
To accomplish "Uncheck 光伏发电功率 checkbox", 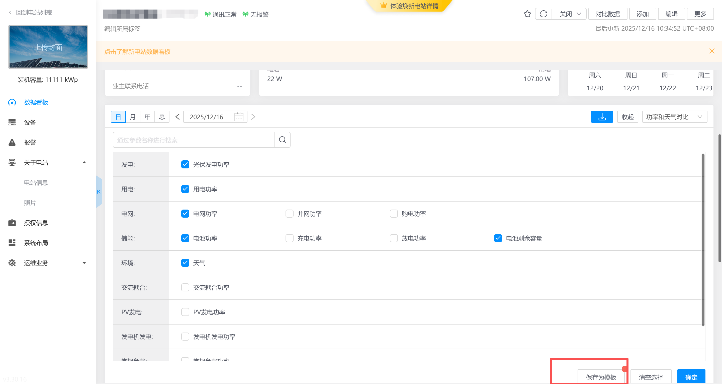I will 185,164.
